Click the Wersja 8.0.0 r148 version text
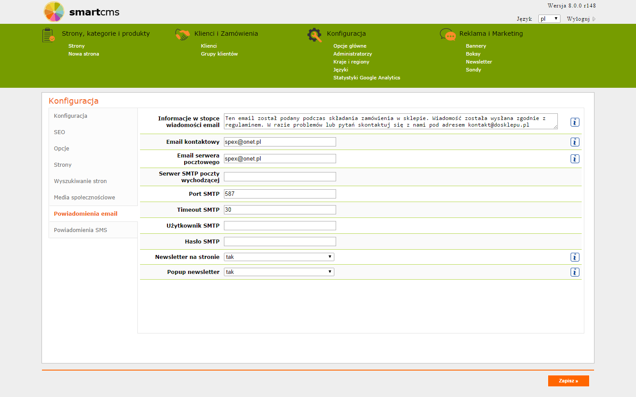Image resolution: width=636 pixels, height=397 pixels. pyautogui.click(x=572, y=6)
